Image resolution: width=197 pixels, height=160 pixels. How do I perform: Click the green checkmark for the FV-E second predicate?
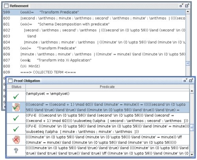coord(16,118)
